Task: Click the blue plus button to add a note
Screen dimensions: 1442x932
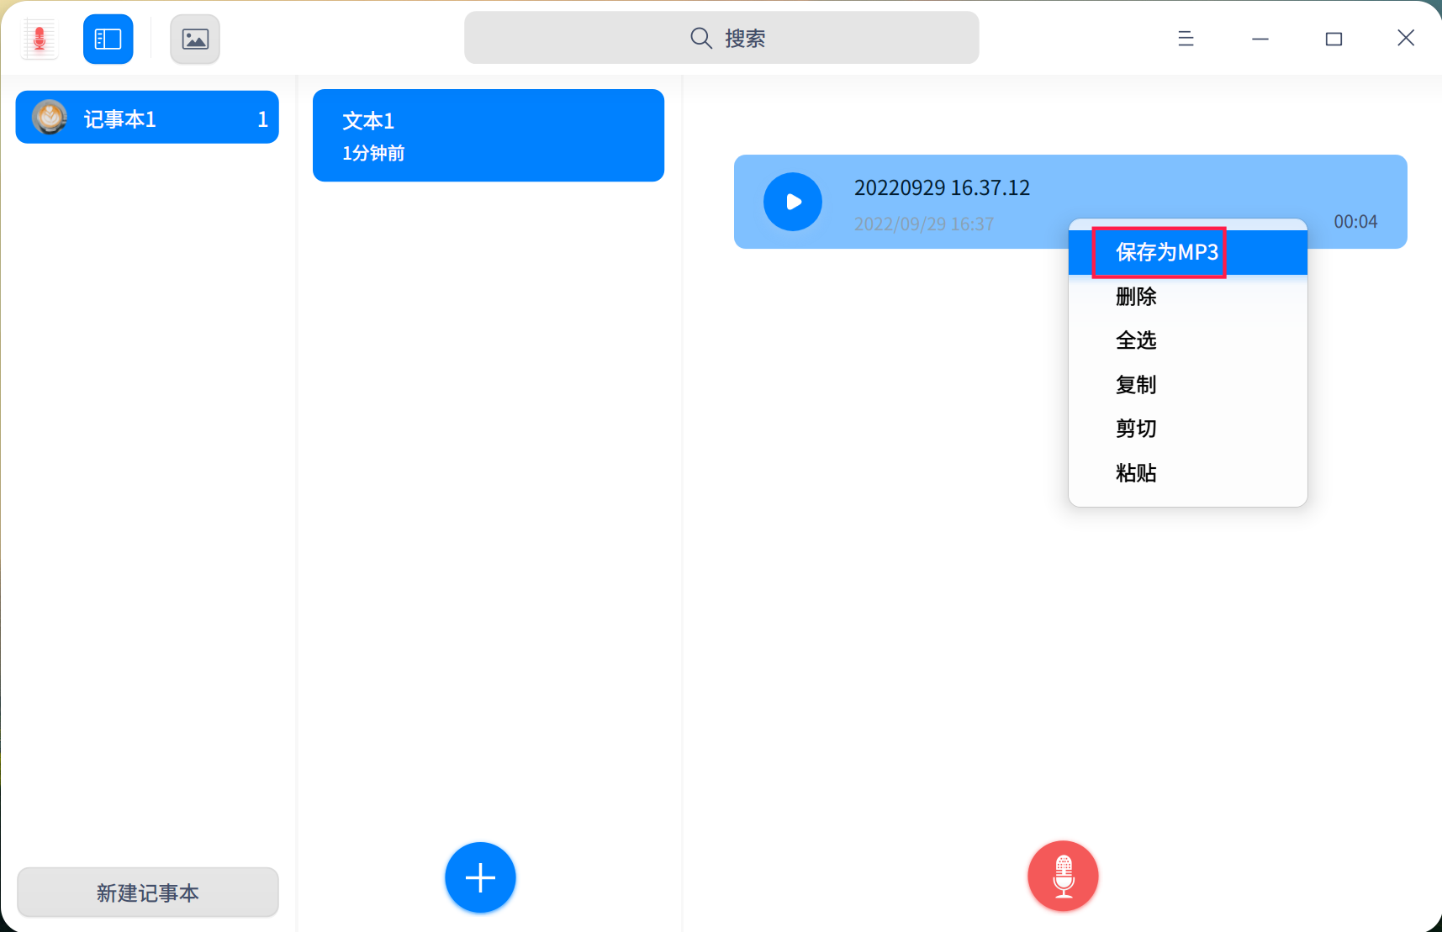Action: coord(479,877)
